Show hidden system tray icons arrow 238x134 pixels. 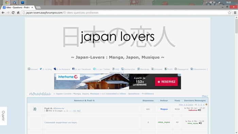(206, 2)
